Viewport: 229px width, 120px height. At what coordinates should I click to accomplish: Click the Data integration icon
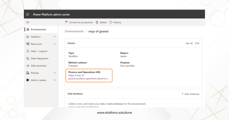coord(28,58)
